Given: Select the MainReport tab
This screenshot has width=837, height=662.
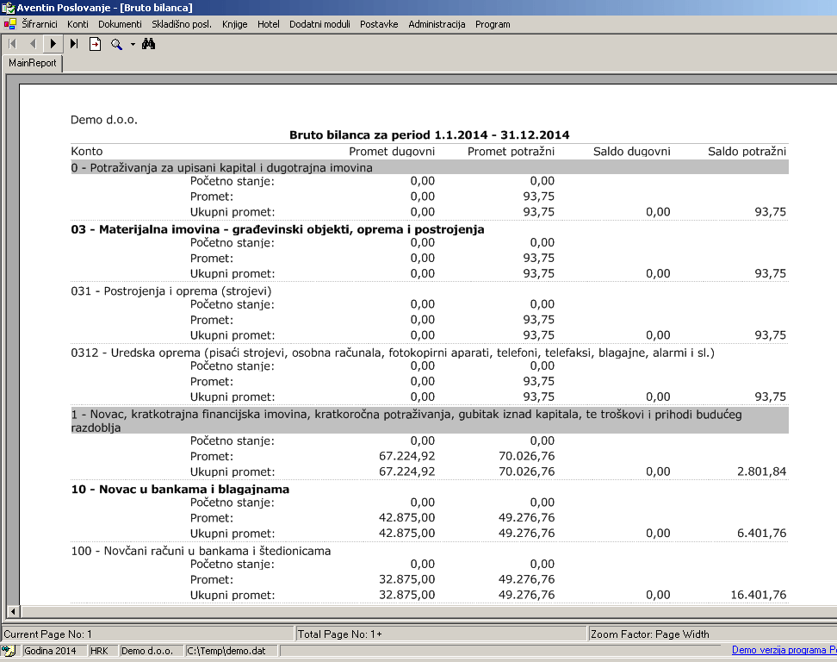Looking at the screenshot, I should pos(32,63).
